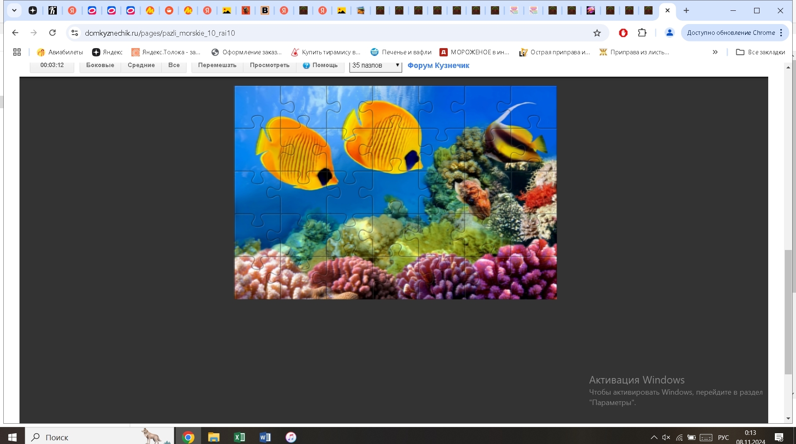Viewport: 796px width, 444px height.
Task: Reload the page with the refresh icon
Action: [x=52, y=33]
